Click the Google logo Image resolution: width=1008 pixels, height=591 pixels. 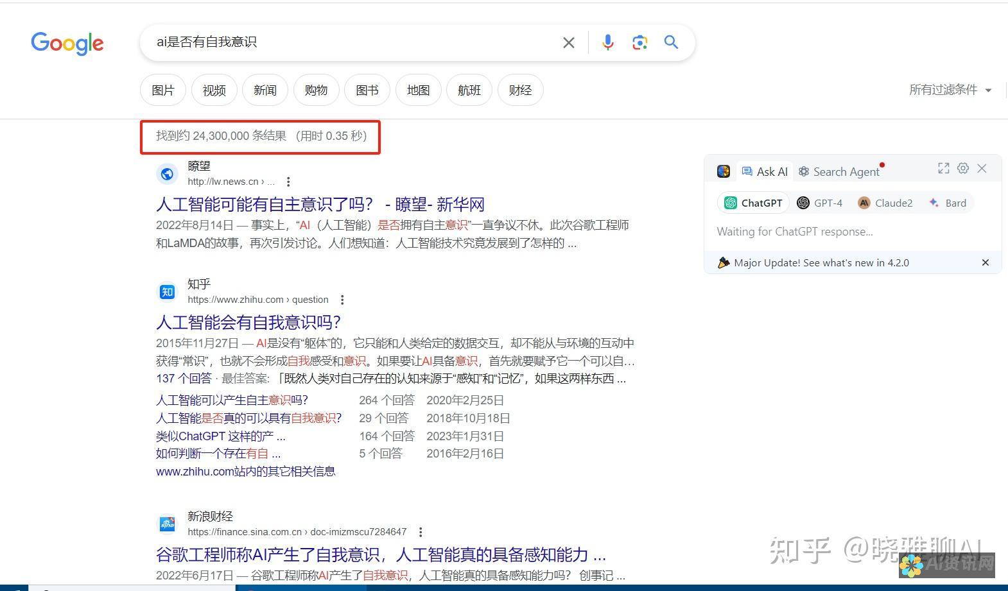[67, 43]
